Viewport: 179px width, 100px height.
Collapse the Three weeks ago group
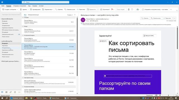[x=23, y=78]
